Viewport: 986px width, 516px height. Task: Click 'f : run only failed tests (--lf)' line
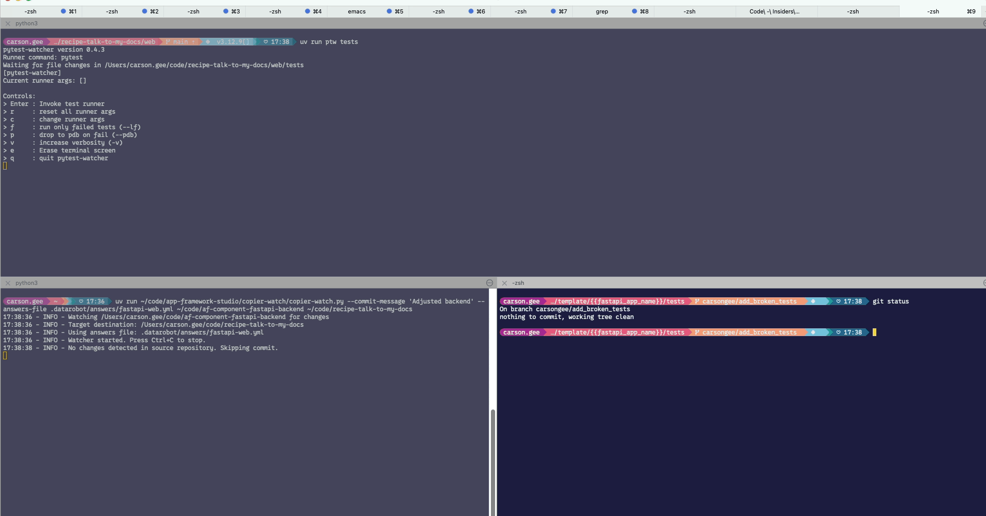pyautogui.click(x=72, y=127)
